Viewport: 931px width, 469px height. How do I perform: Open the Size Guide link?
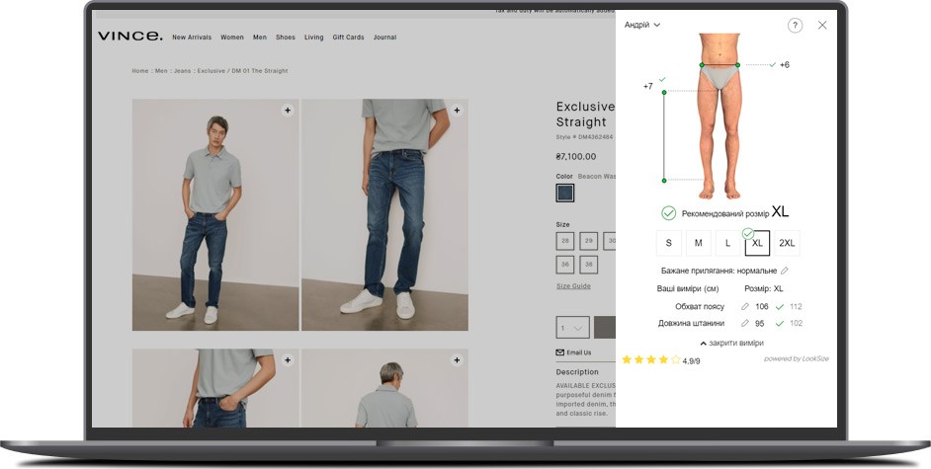(x=573, y=286)
